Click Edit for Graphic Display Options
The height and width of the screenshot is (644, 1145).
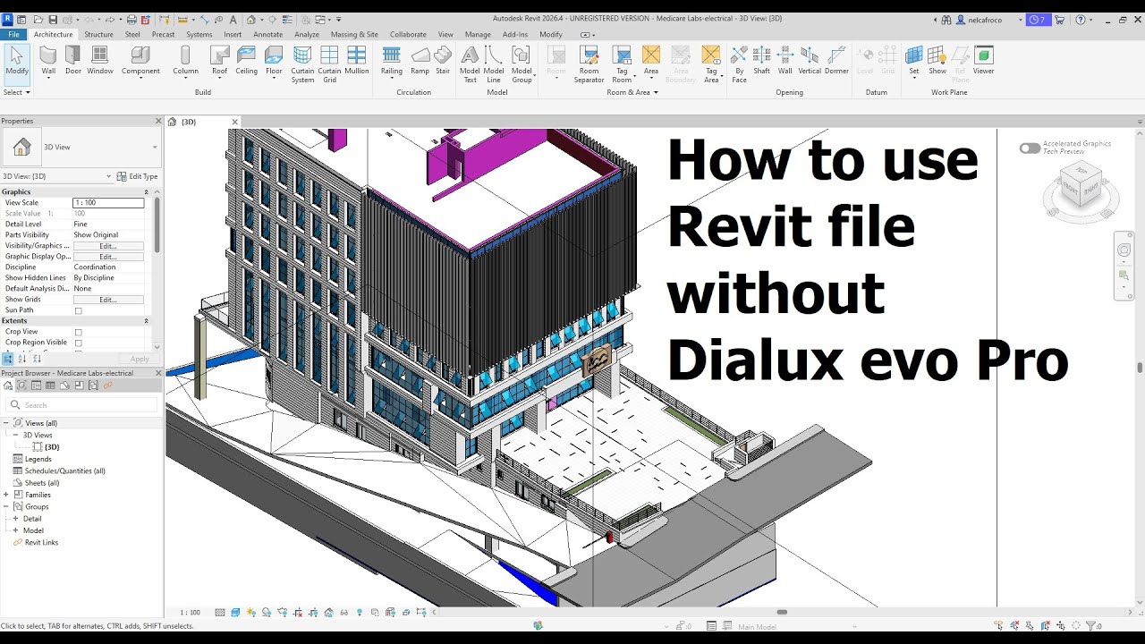(108, 257)
